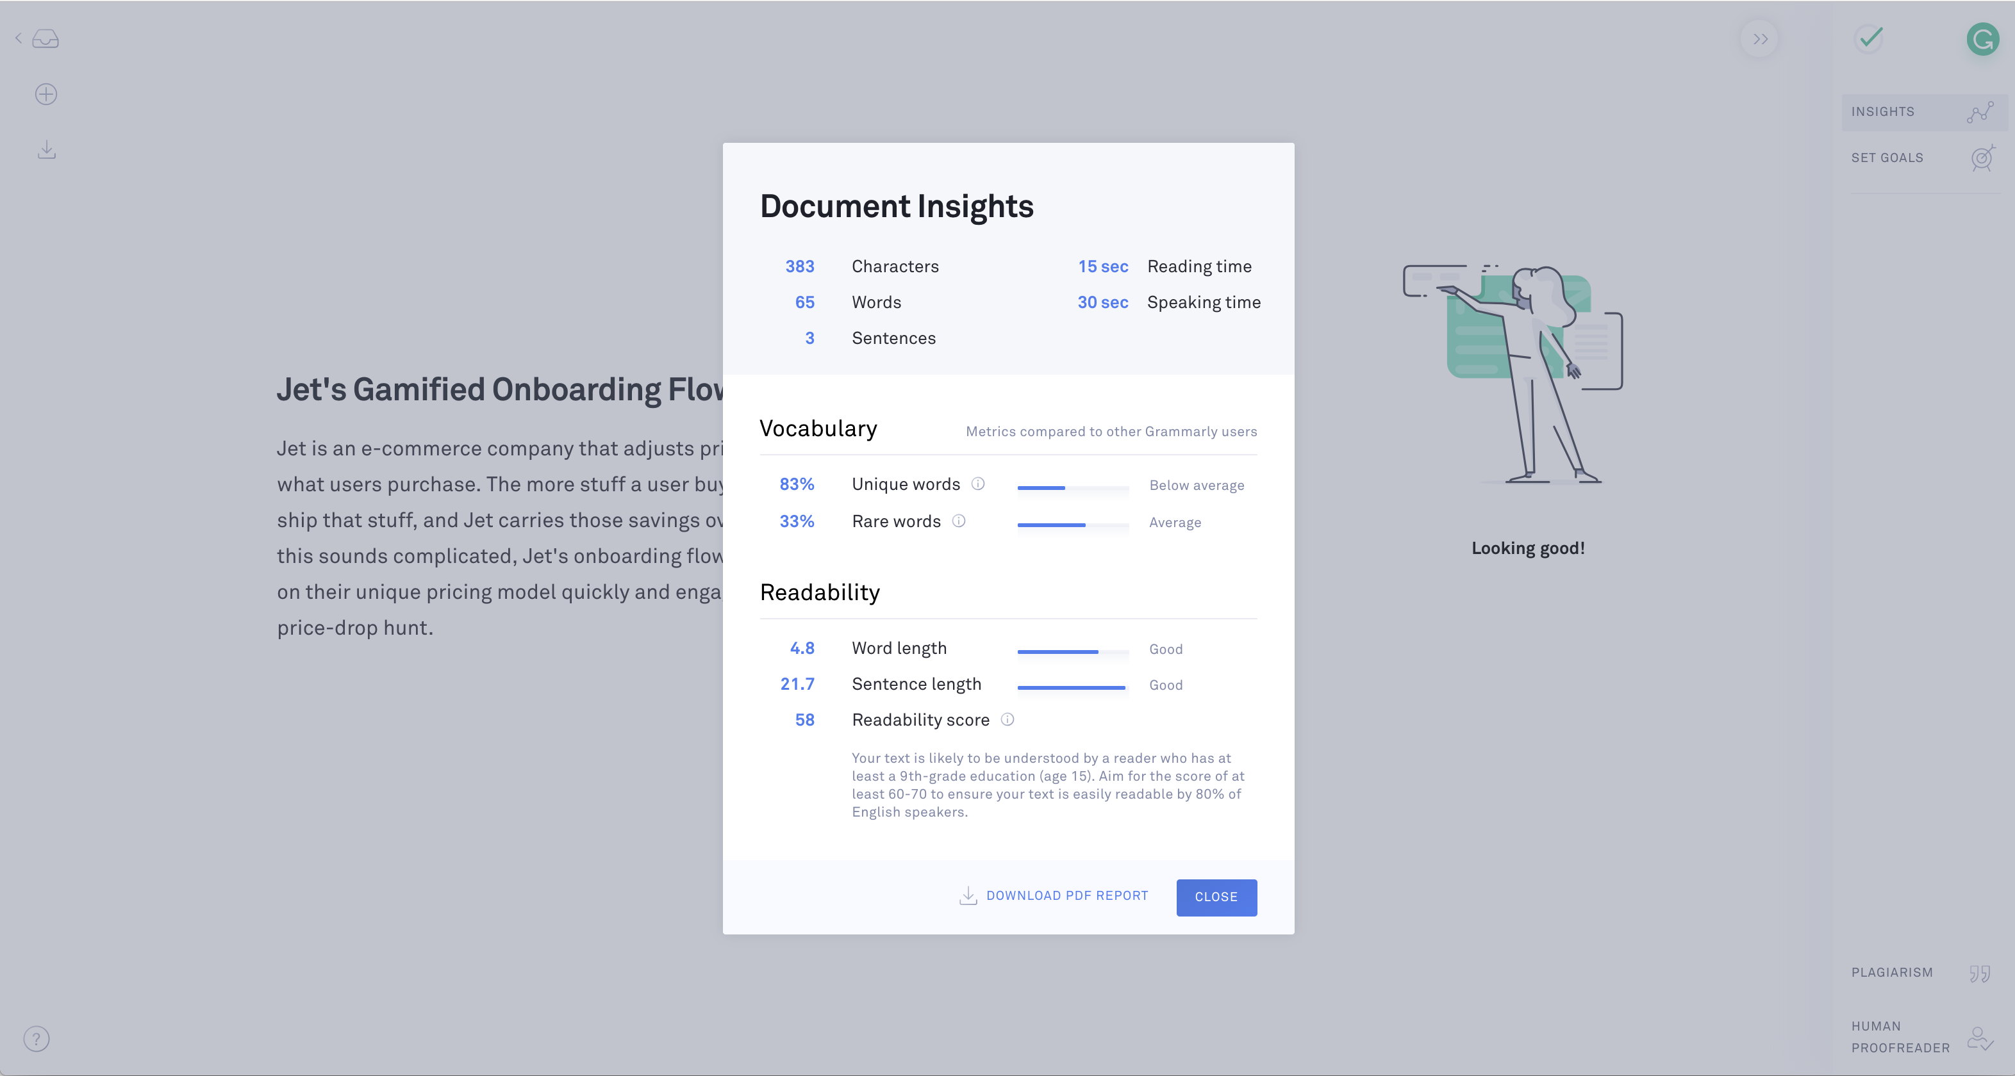Click the Plagiarism quote-marks icon
The width and height of the screenshot is (2015, 1076).
pos(1980,973)
